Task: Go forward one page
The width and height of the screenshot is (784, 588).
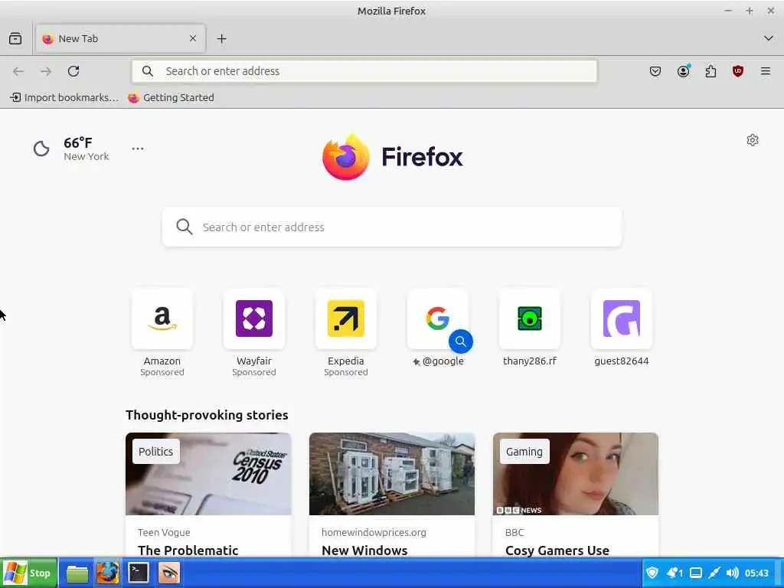Action: coord(46,71)
